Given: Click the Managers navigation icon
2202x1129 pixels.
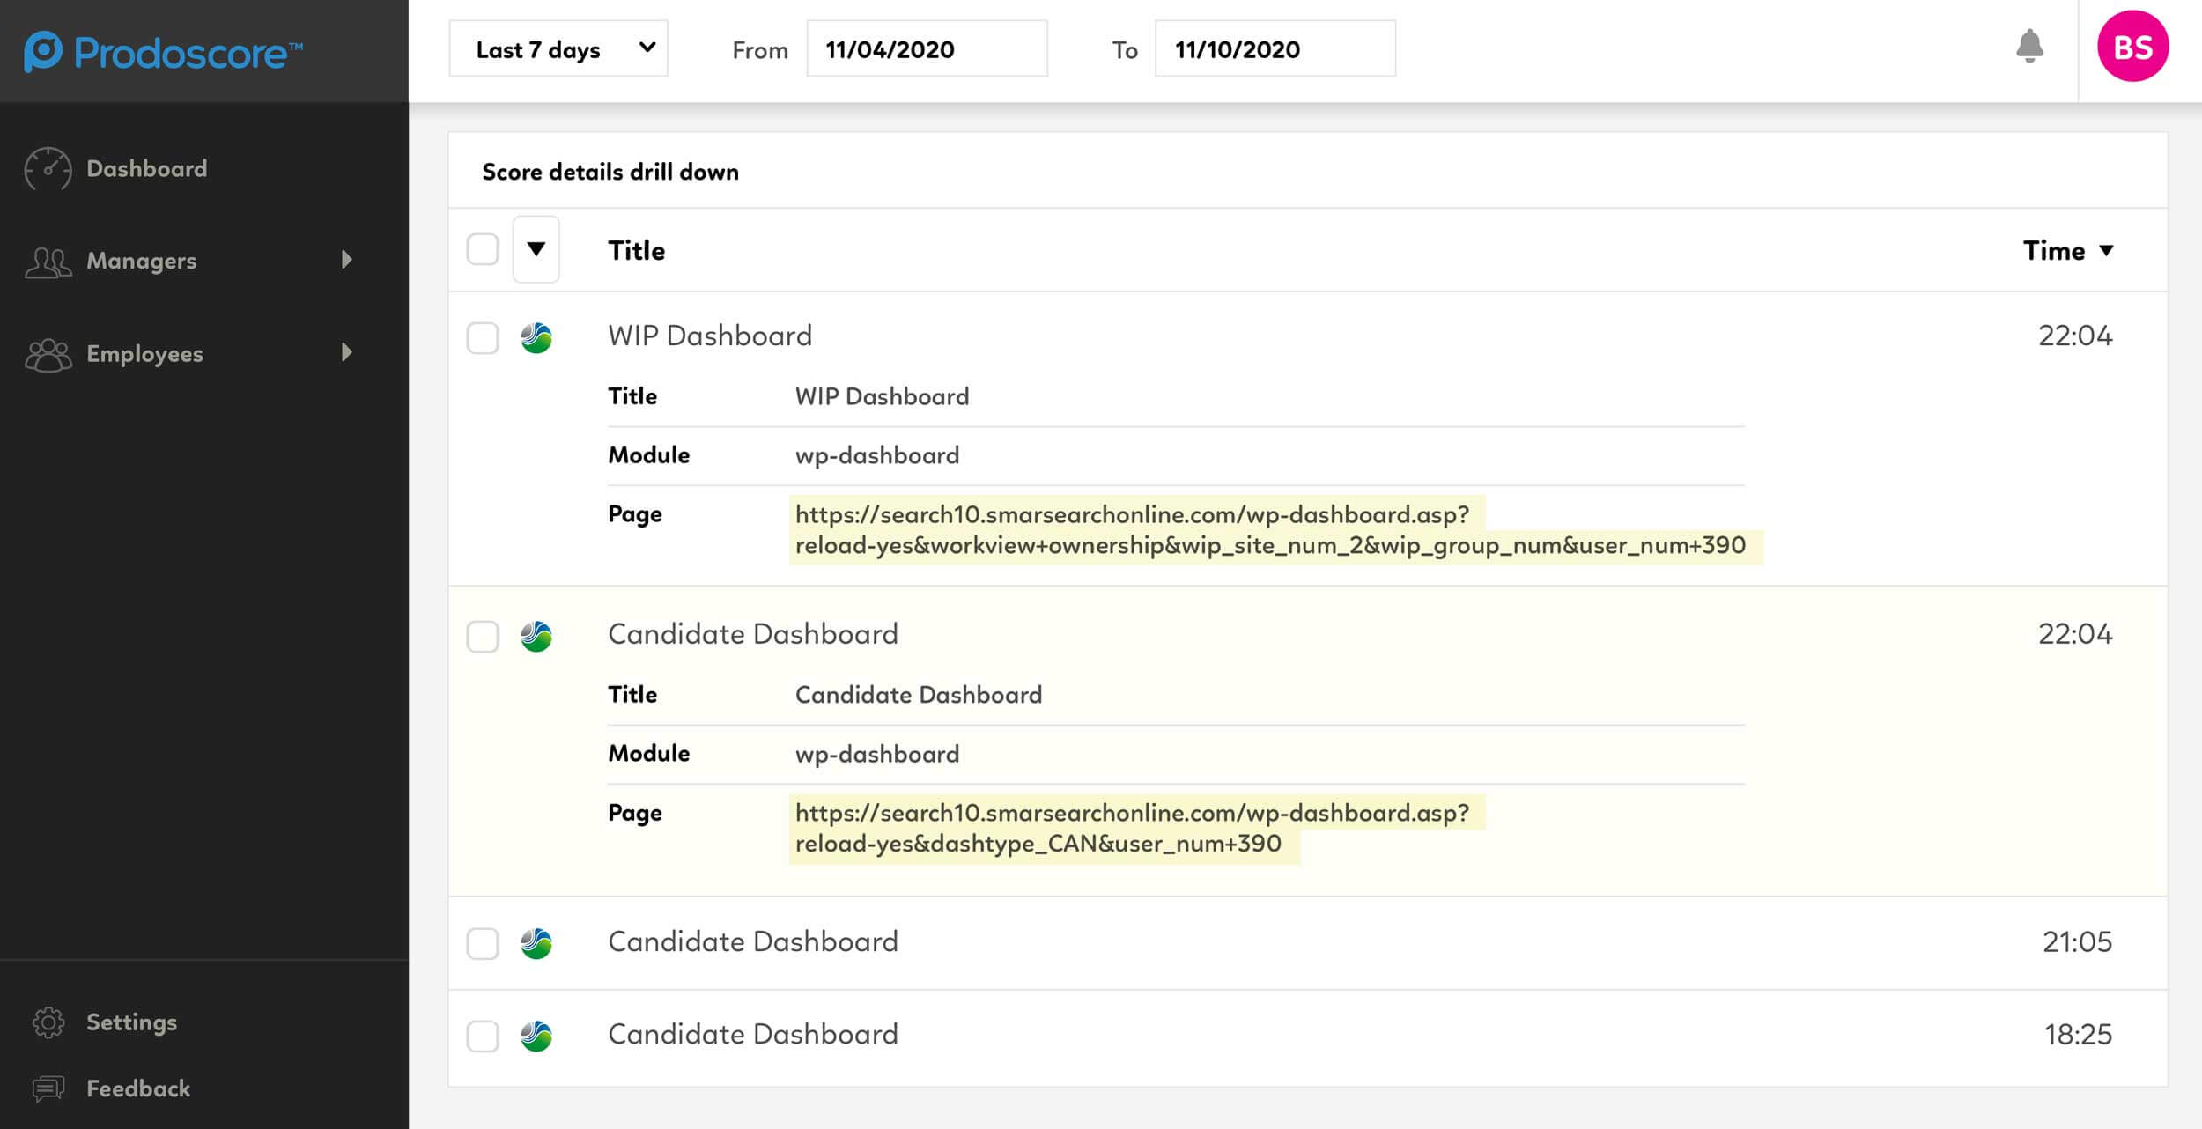Looking at the screenshot, I should [48, 259].
